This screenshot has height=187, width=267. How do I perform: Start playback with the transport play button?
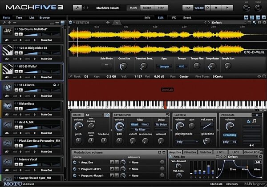tap(227, 8)
